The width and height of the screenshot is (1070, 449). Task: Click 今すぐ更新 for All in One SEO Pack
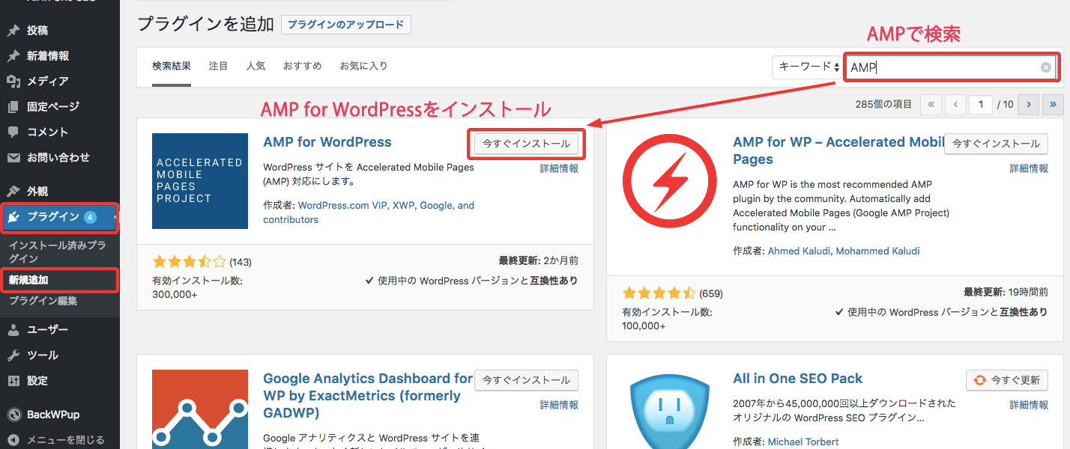(1006, 380)
